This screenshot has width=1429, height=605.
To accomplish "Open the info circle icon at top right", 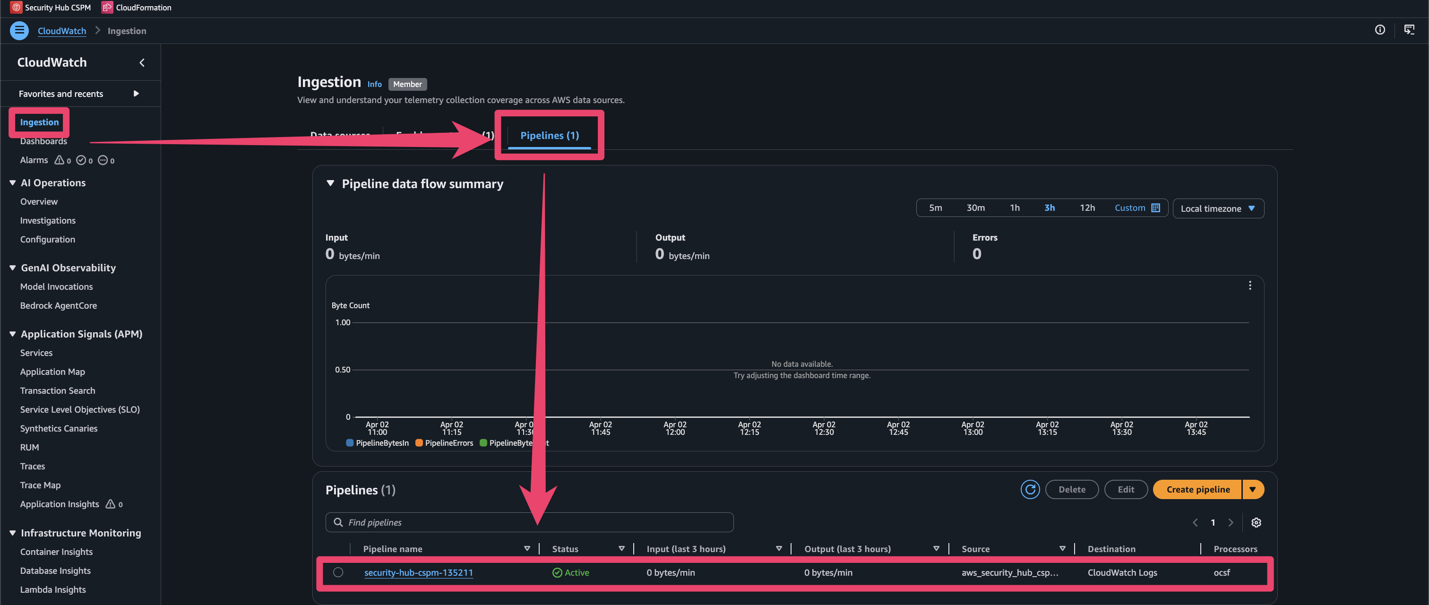I will [x=1380, y=30].
